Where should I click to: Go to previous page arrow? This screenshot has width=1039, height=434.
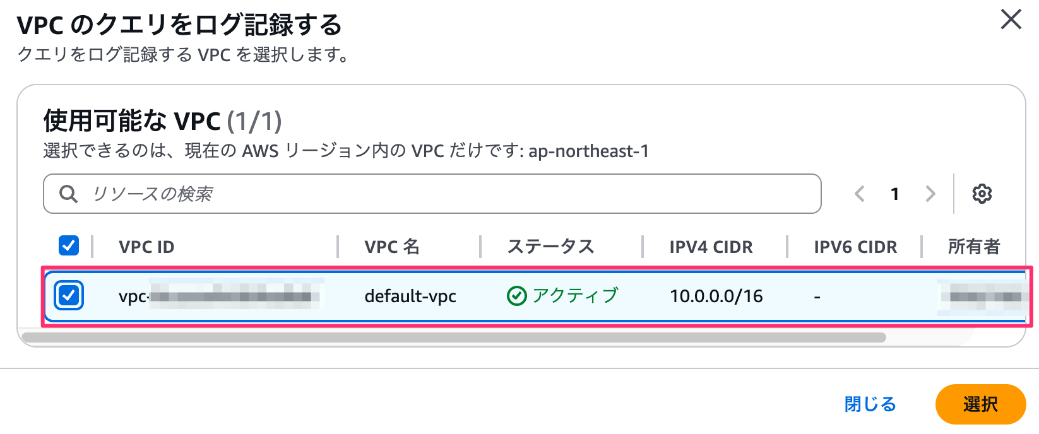pos(859,194)
